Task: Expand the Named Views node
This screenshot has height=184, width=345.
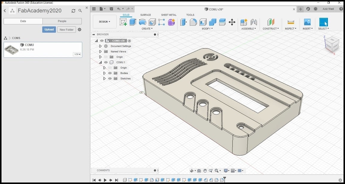Action: click(100, 52)
